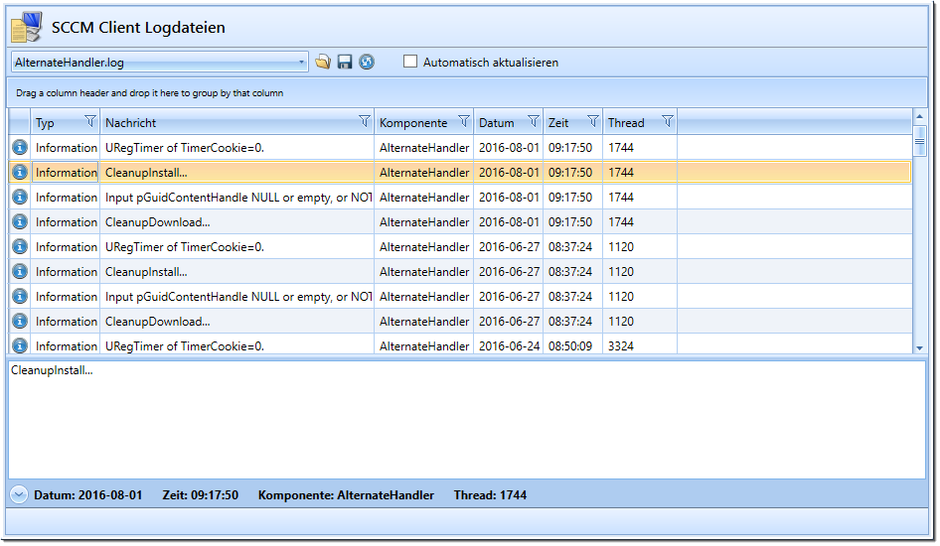The image size is (940, 546).
Task: Sort by the Zeit column header
Action: 558,123
